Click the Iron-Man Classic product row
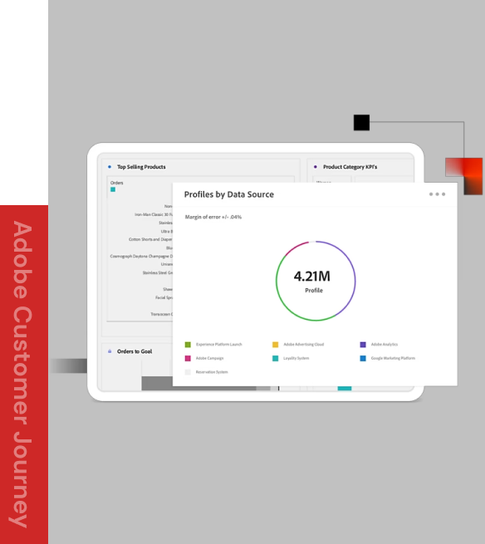 click(x=154, y=215)
